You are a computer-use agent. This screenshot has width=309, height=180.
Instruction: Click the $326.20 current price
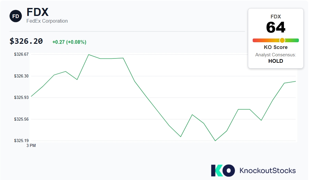[26, 41]
